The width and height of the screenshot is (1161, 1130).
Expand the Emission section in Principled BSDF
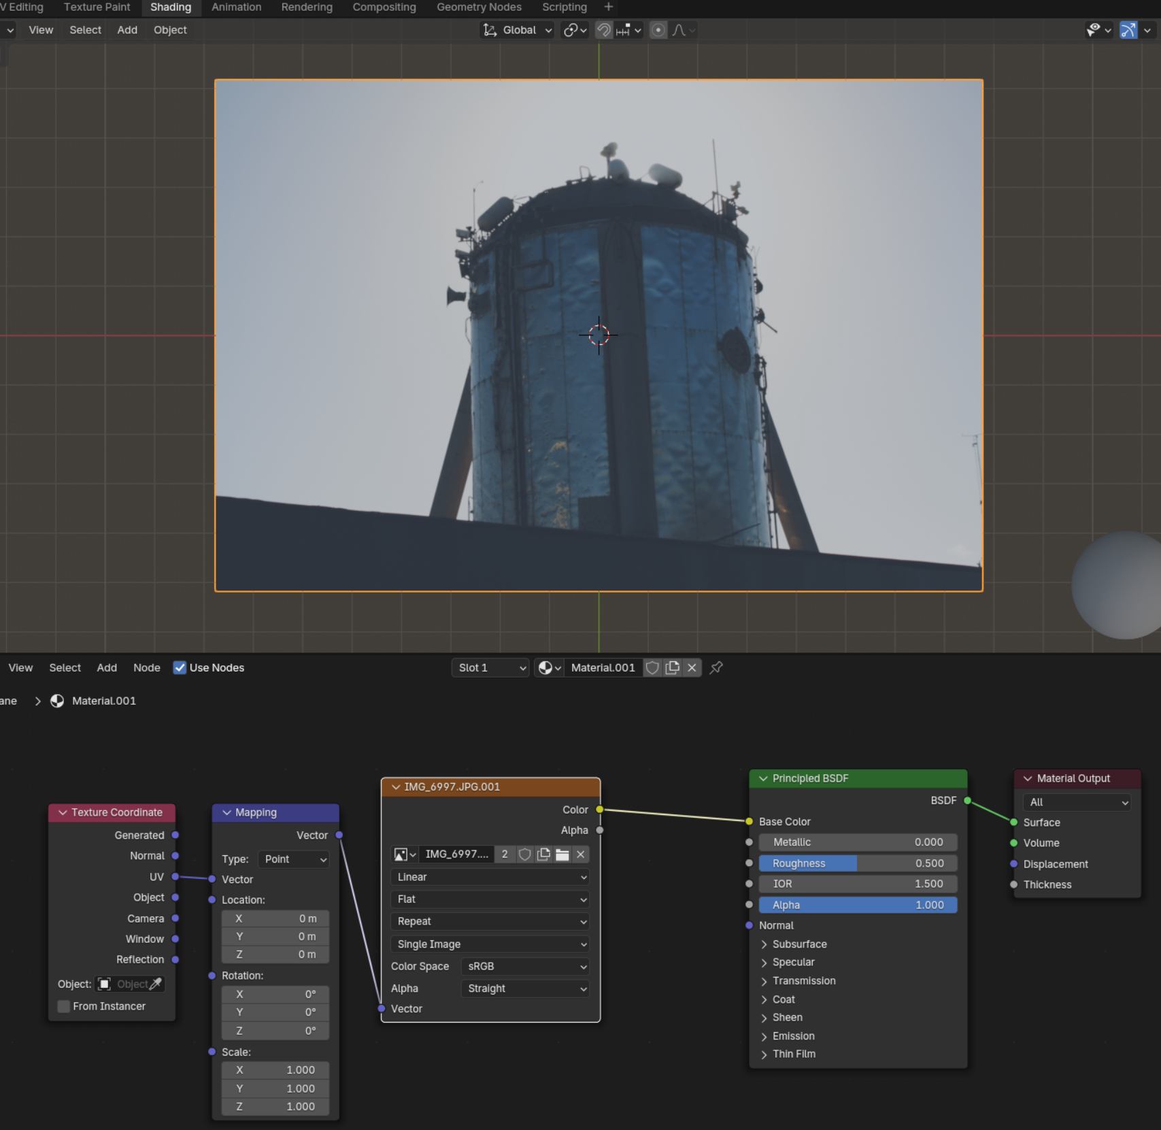tap(792, 1035)
